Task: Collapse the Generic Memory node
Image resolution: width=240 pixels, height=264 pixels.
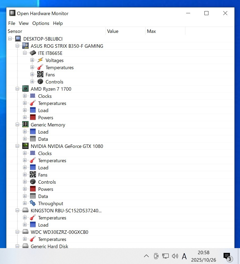Action: pyautogui.click(x=17, y=124)
